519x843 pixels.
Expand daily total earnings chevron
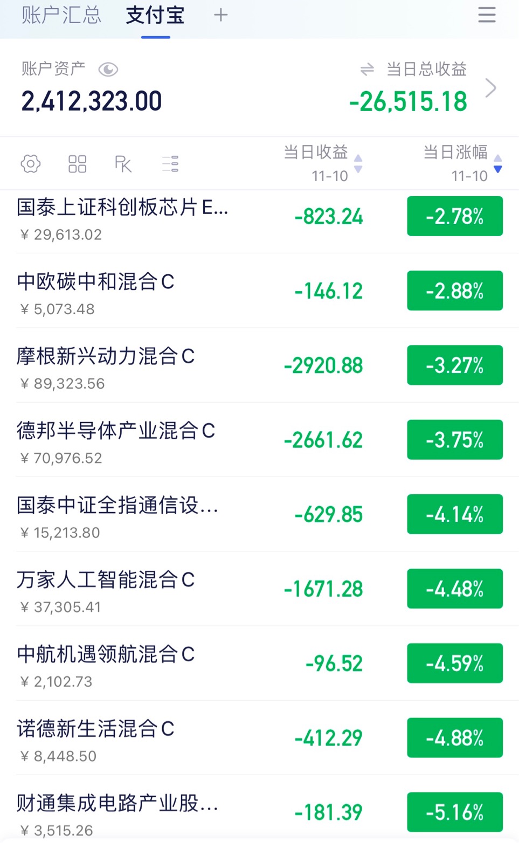click(490, 88)
